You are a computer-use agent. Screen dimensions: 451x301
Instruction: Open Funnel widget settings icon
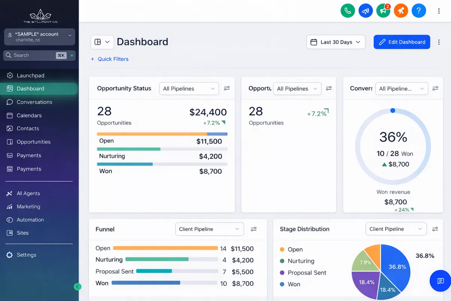click(x=254, y=229)
